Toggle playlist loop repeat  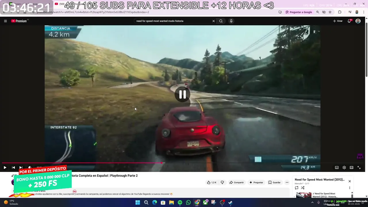point(297,188)
